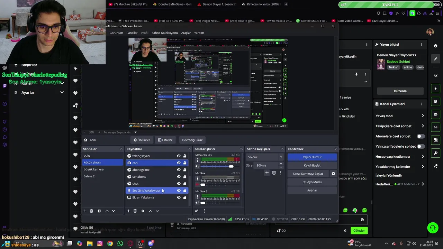
Task: Expand Takipçilere özel sohbet options
Action: (423, 126)
